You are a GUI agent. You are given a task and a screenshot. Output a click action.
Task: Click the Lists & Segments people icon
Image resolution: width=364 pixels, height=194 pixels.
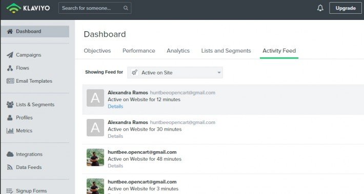coord(10,105)
